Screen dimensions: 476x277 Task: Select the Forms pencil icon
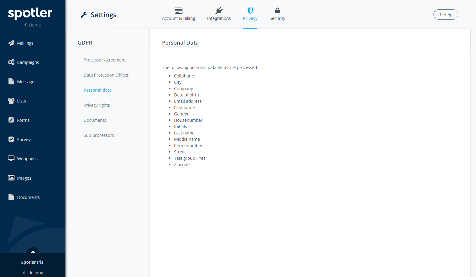tap(11, 120)
